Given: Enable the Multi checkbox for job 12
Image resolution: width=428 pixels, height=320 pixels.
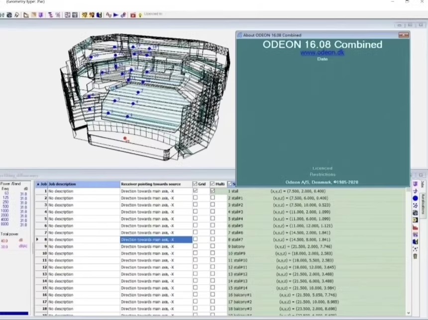Looking at the screenshot, I should [213, 267].
